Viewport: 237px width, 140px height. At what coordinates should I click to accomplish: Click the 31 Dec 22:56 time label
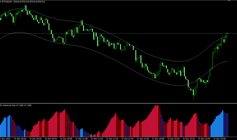(x=220, y=139)
